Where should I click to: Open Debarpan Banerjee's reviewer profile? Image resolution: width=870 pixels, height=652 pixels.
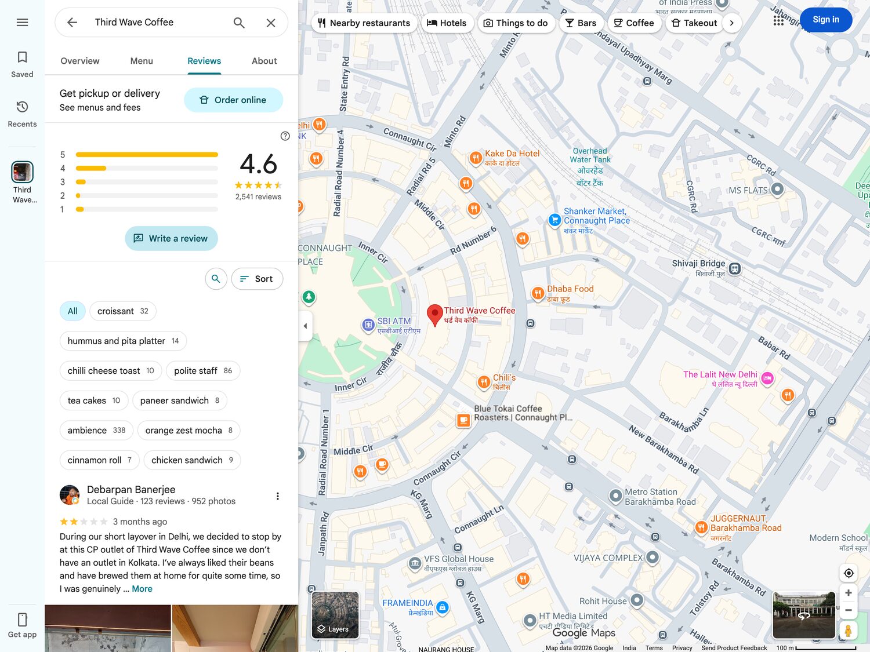(131, 490)
